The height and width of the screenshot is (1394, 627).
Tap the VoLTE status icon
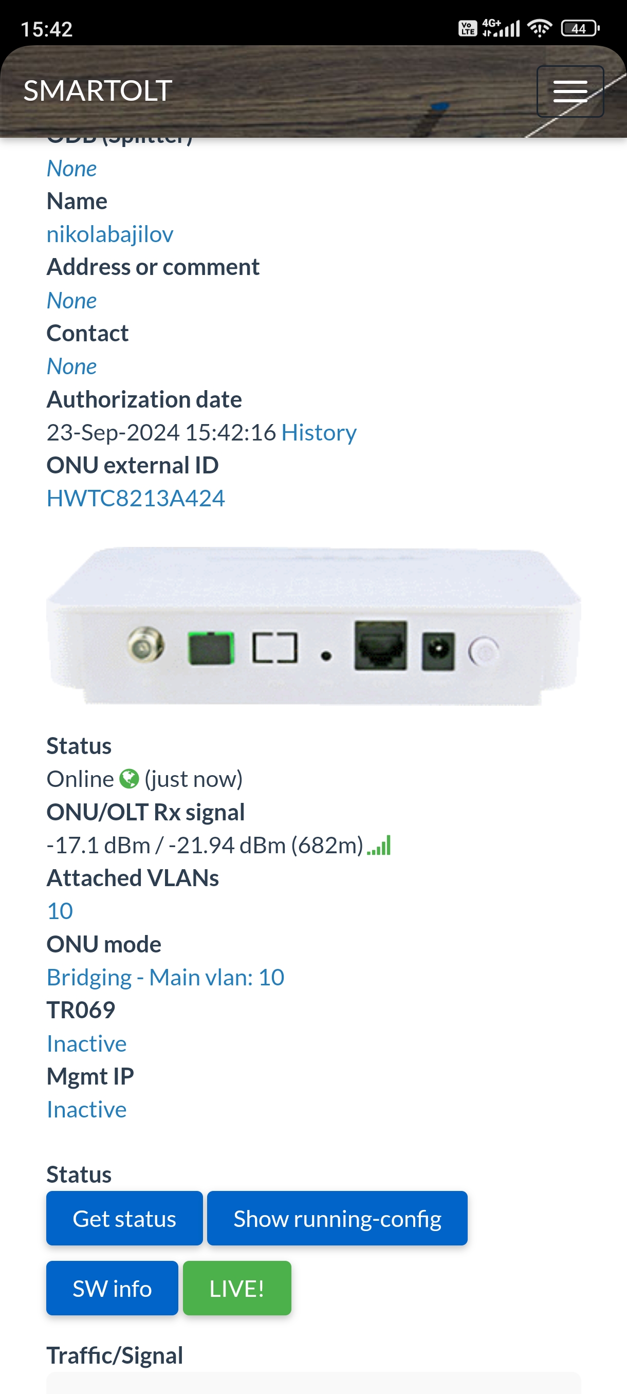(x=468, y=28)
